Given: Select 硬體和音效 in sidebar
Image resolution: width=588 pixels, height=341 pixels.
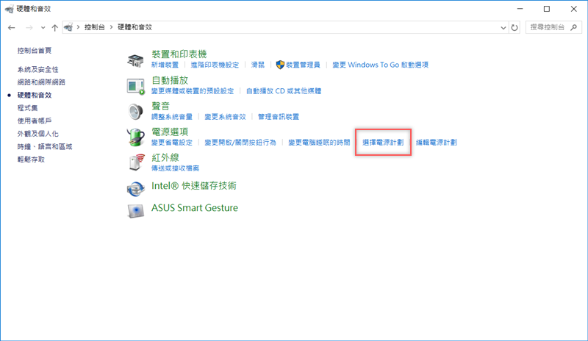Looking at the screenshot, I should pyautogui.click(x=35, y=95).
